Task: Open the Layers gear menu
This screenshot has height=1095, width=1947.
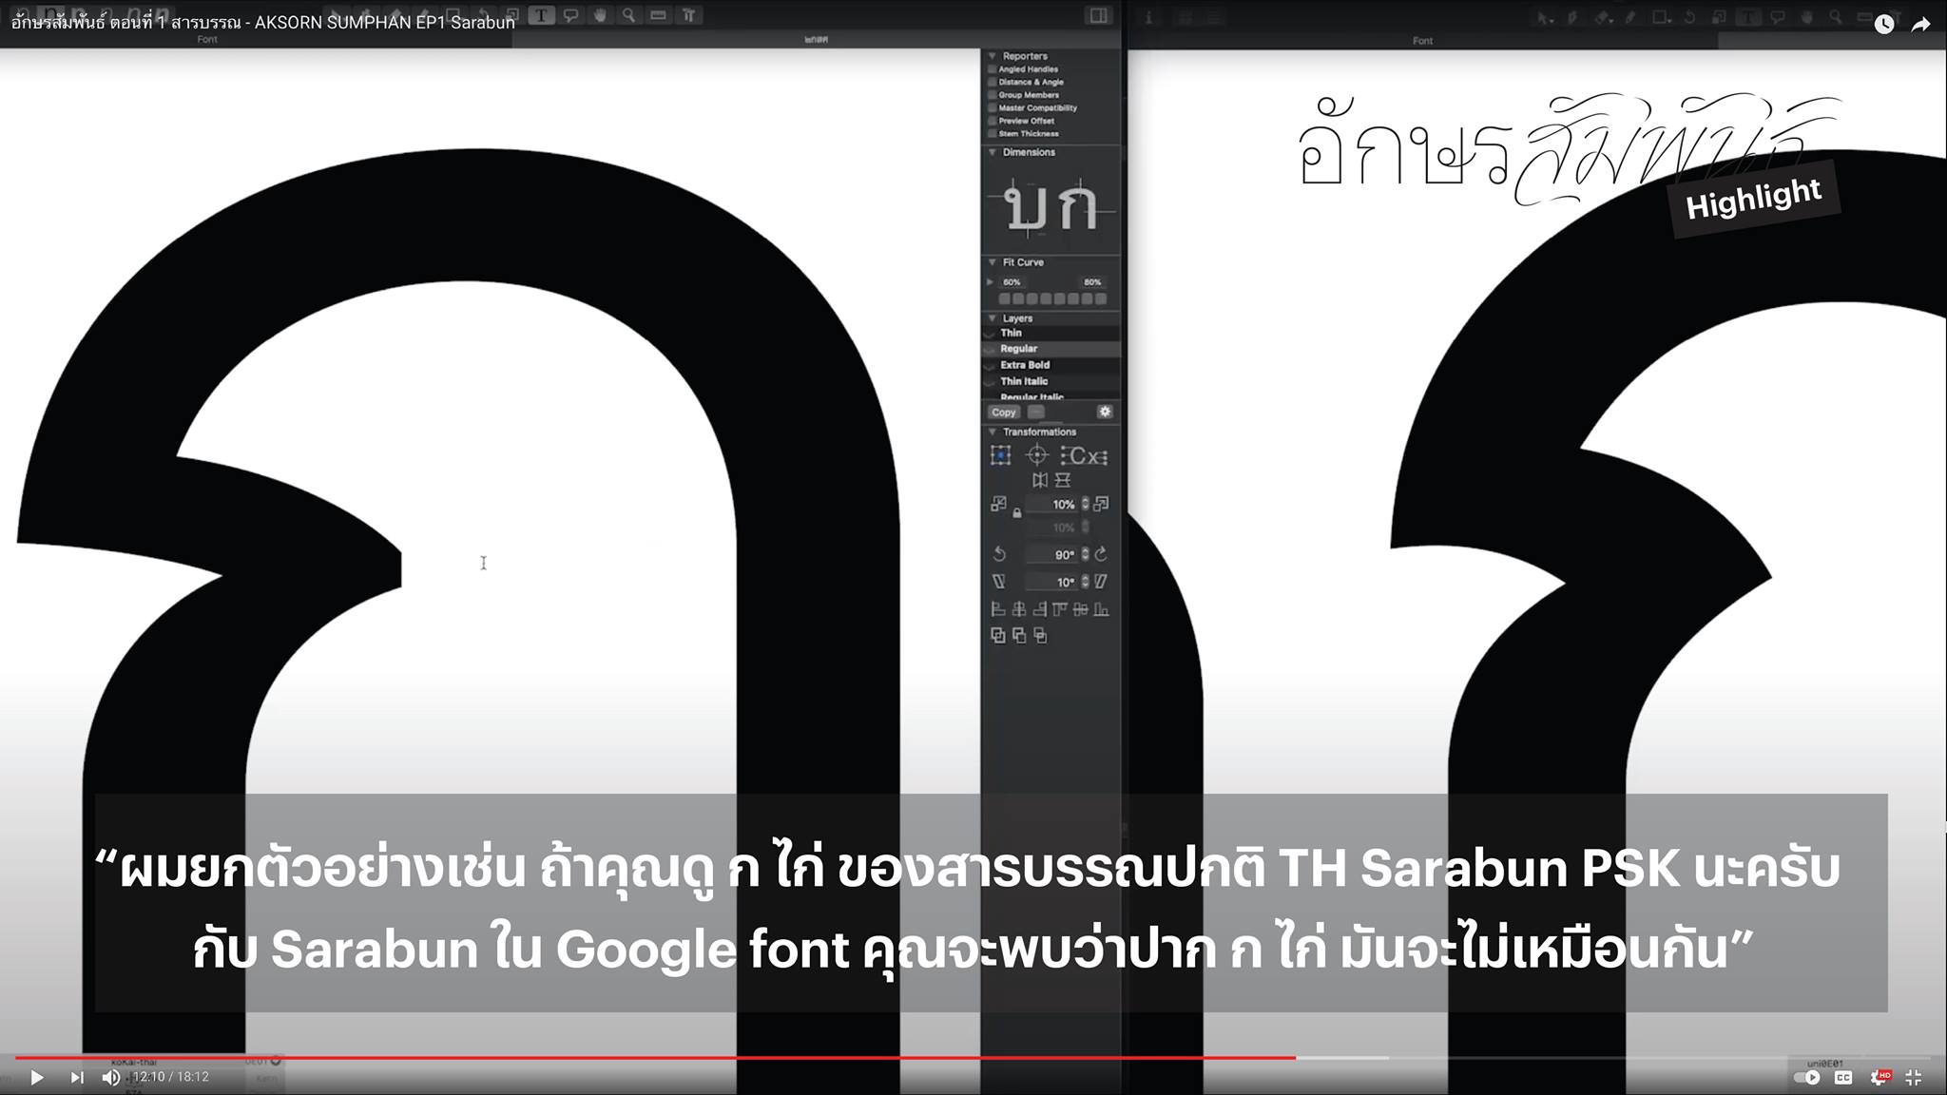Action: click(1105, 412)
